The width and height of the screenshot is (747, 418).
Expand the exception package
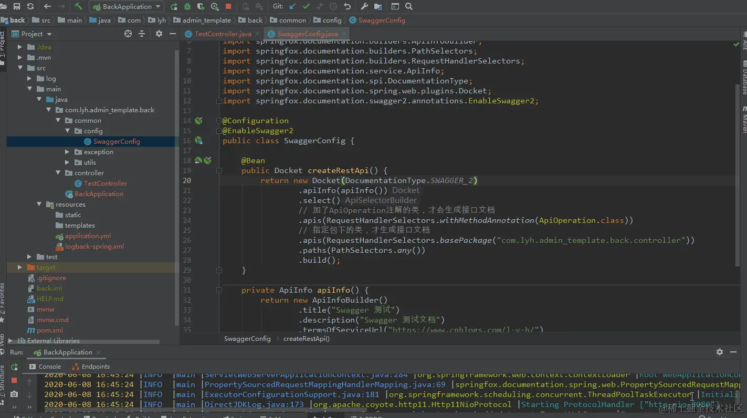point(67,152)
